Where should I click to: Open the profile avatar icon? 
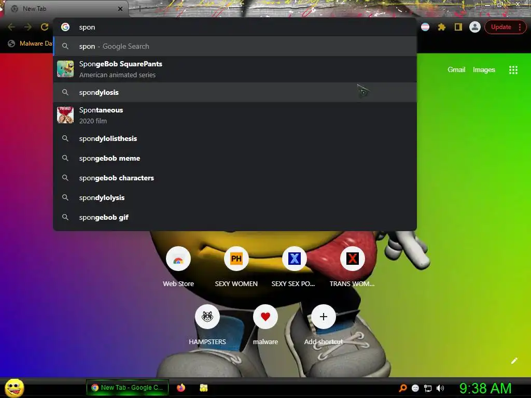(x=475, y=27)
